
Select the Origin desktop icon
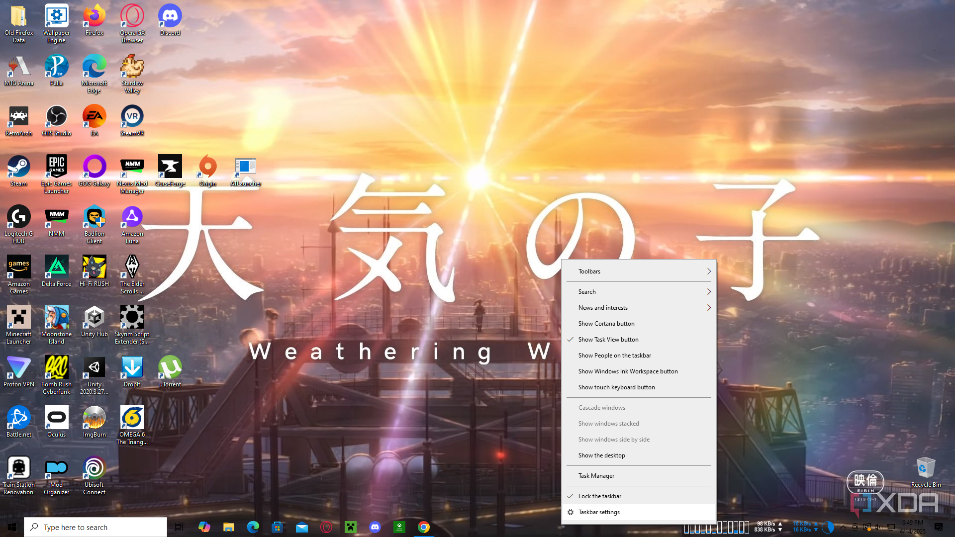(x=208, y=171)
